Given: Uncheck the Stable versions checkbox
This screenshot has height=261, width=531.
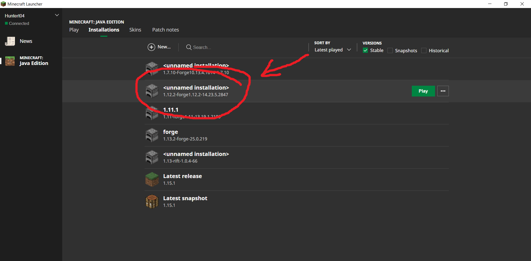Looking at the screenshot, I should [x=365, y=50].
